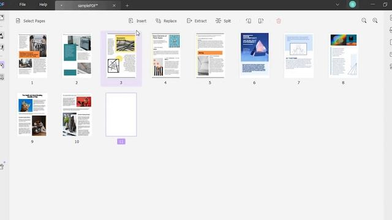The image size is (392, 220).
Task: Open the File menu
Action: (x=23, y=4)
